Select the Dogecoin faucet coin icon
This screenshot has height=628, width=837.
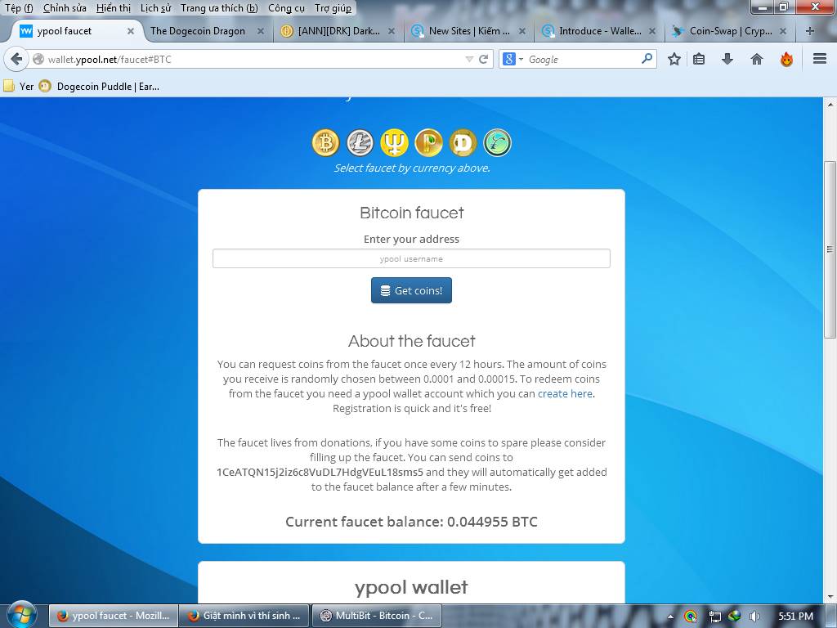[463, 142]
